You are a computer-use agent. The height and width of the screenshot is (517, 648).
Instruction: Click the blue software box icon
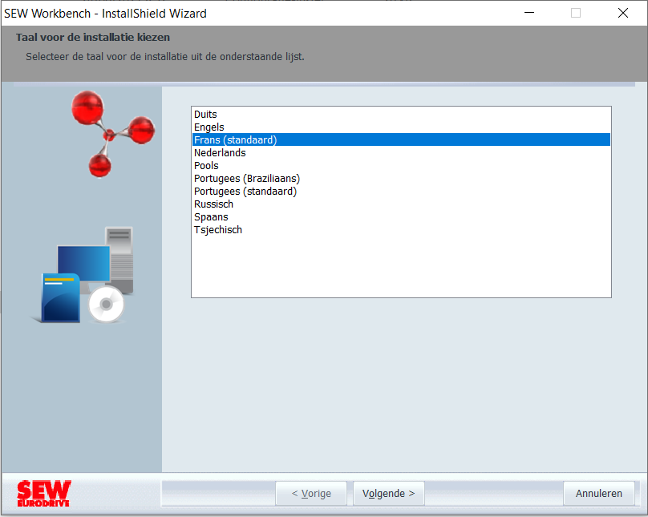[60, 297]
